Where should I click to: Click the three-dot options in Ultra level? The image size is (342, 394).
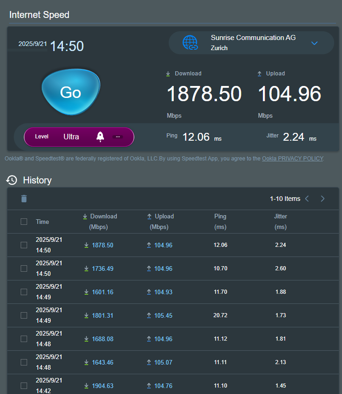click(118, 137)
